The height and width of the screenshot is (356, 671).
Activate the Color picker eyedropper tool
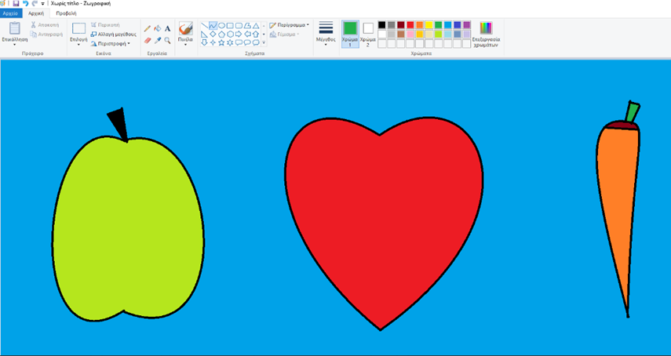[157, 40]
